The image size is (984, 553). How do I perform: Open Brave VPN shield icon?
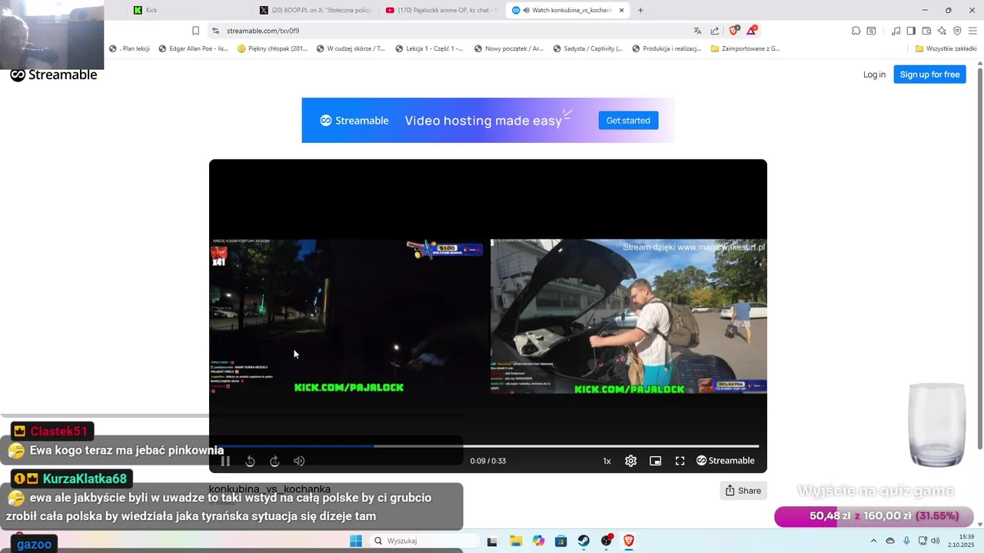coord(957,31)
